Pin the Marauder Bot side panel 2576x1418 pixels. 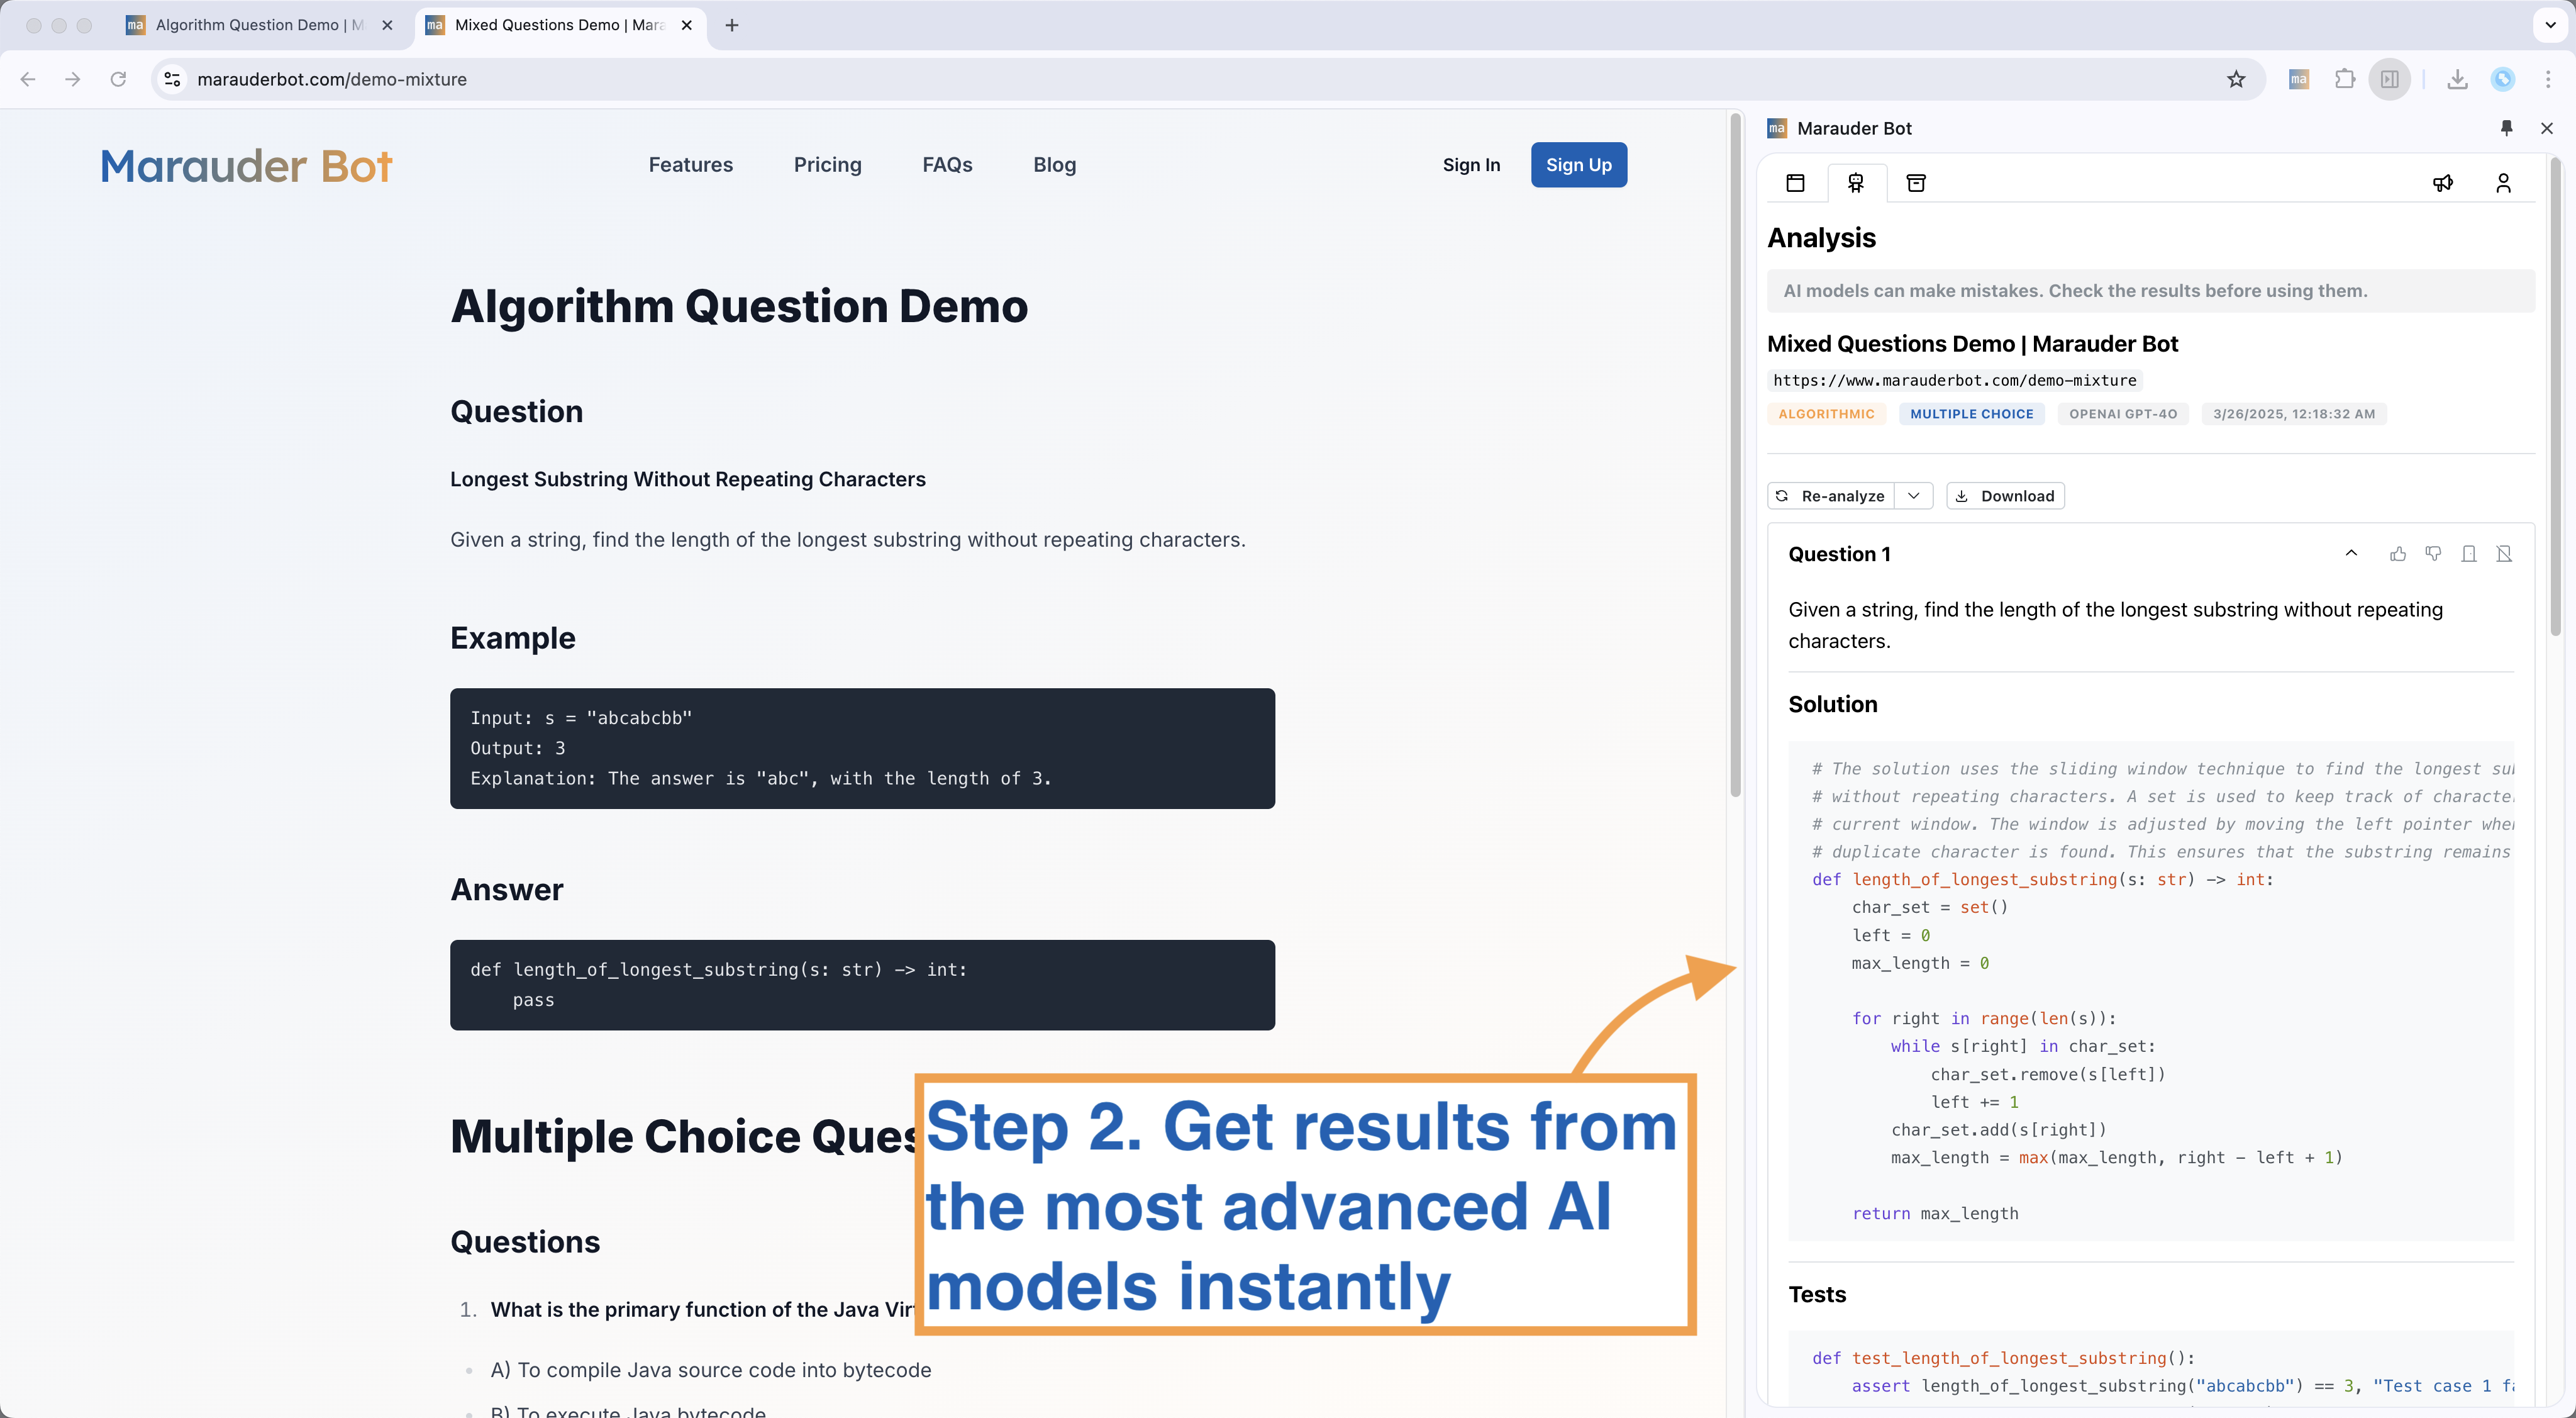coord(2506,128)
